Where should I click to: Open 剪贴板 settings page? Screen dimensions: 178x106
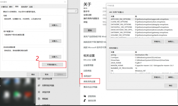[x=45, y=99]
